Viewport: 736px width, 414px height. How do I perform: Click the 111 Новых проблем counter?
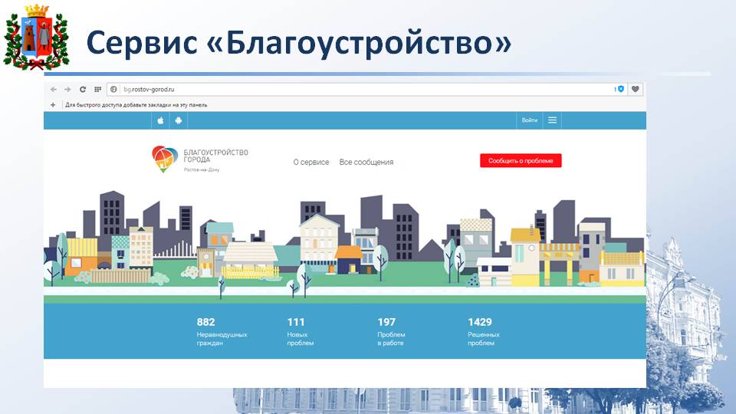point(300,332)
